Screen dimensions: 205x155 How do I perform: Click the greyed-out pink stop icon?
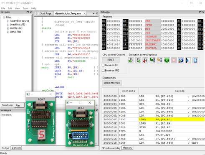coord(174,61)
